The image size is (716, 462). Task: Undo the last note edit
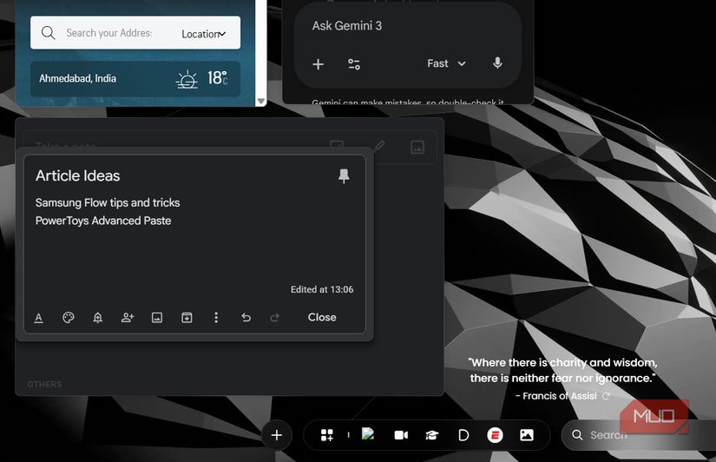pyautogui.click(x=246, y=318)
